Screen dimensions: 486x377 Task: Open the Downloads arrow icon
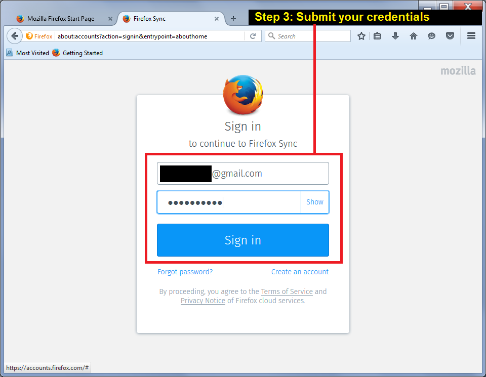(395, 36)
